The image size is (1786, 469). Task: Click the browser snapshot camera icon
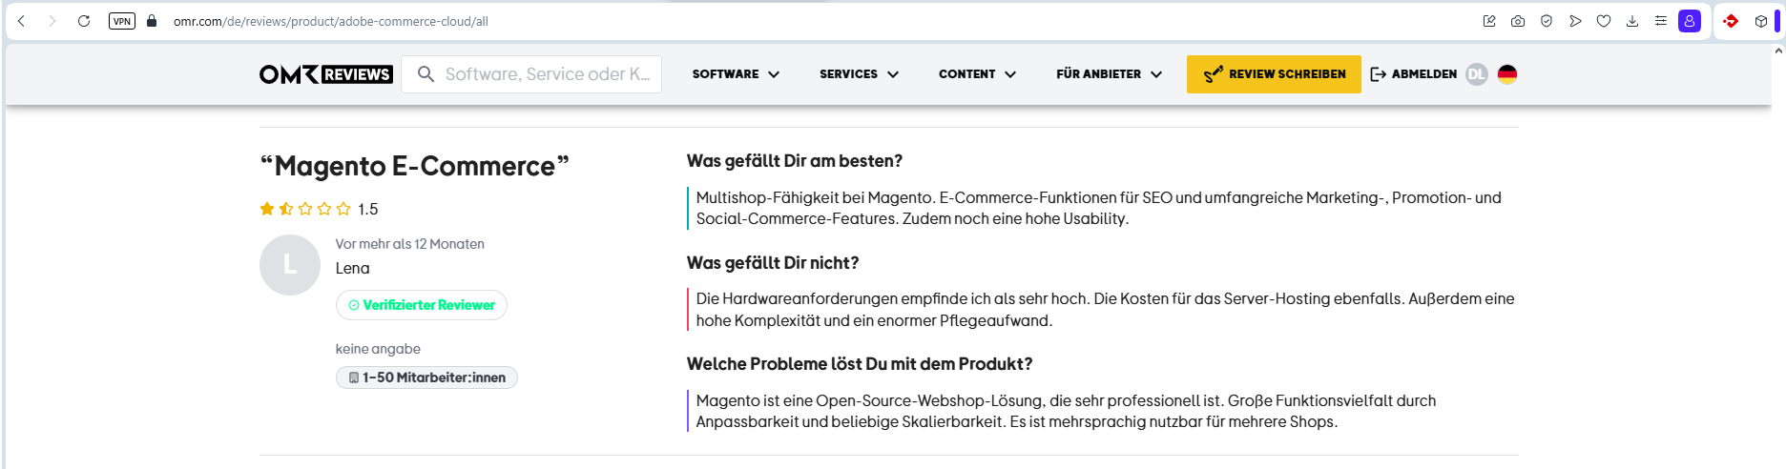1518,21
